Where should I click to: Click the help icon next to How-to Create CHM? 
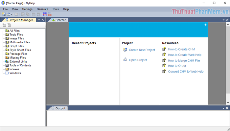click(x=164, y=49)
